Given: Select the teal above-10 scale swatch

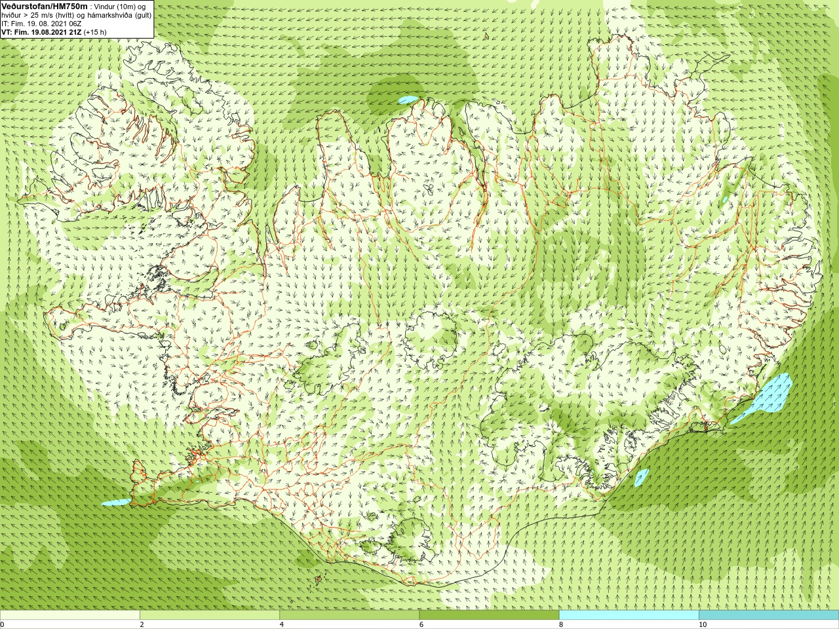Looking at the screenshot, I should click(x=768, y=615).
